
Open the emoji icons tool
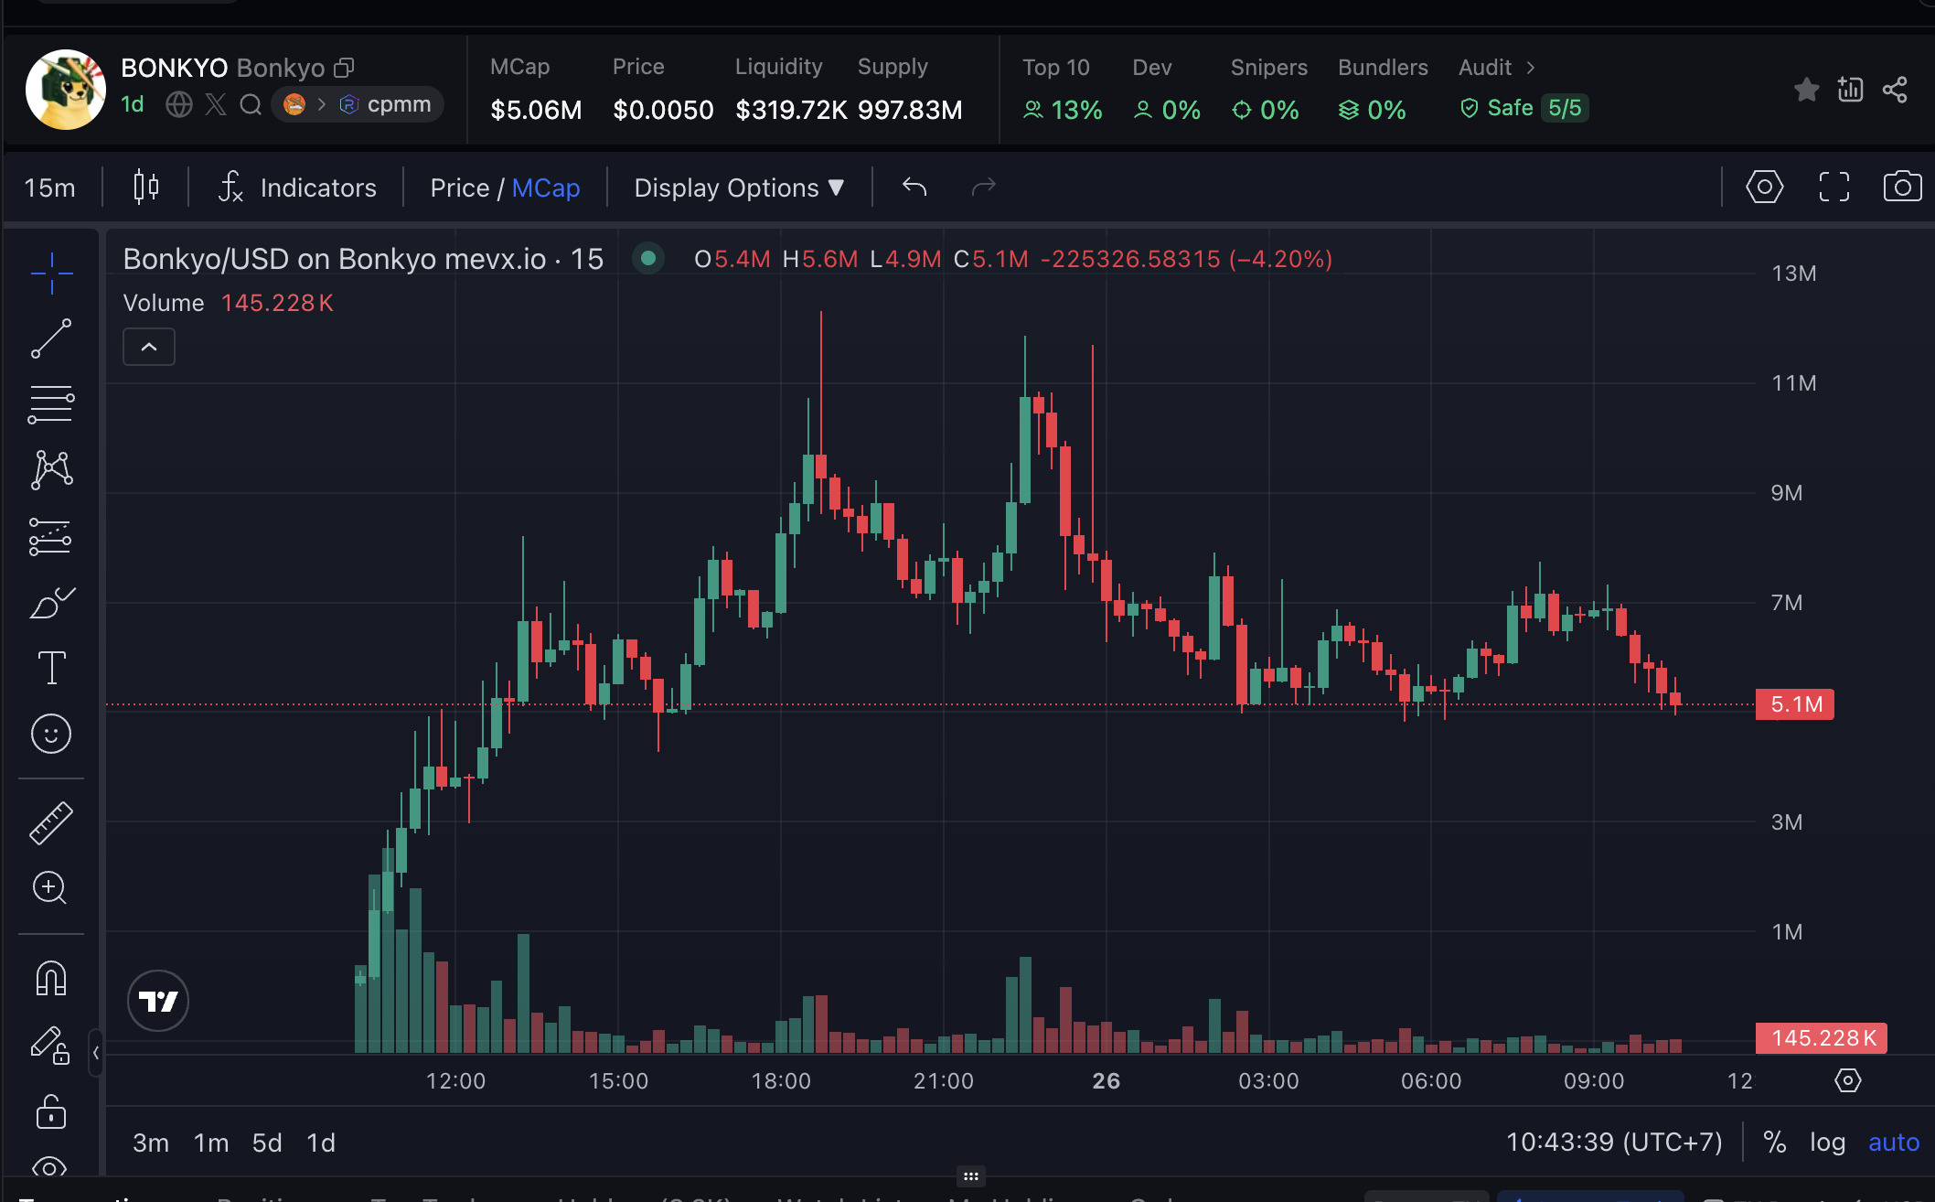click(51, 734)
